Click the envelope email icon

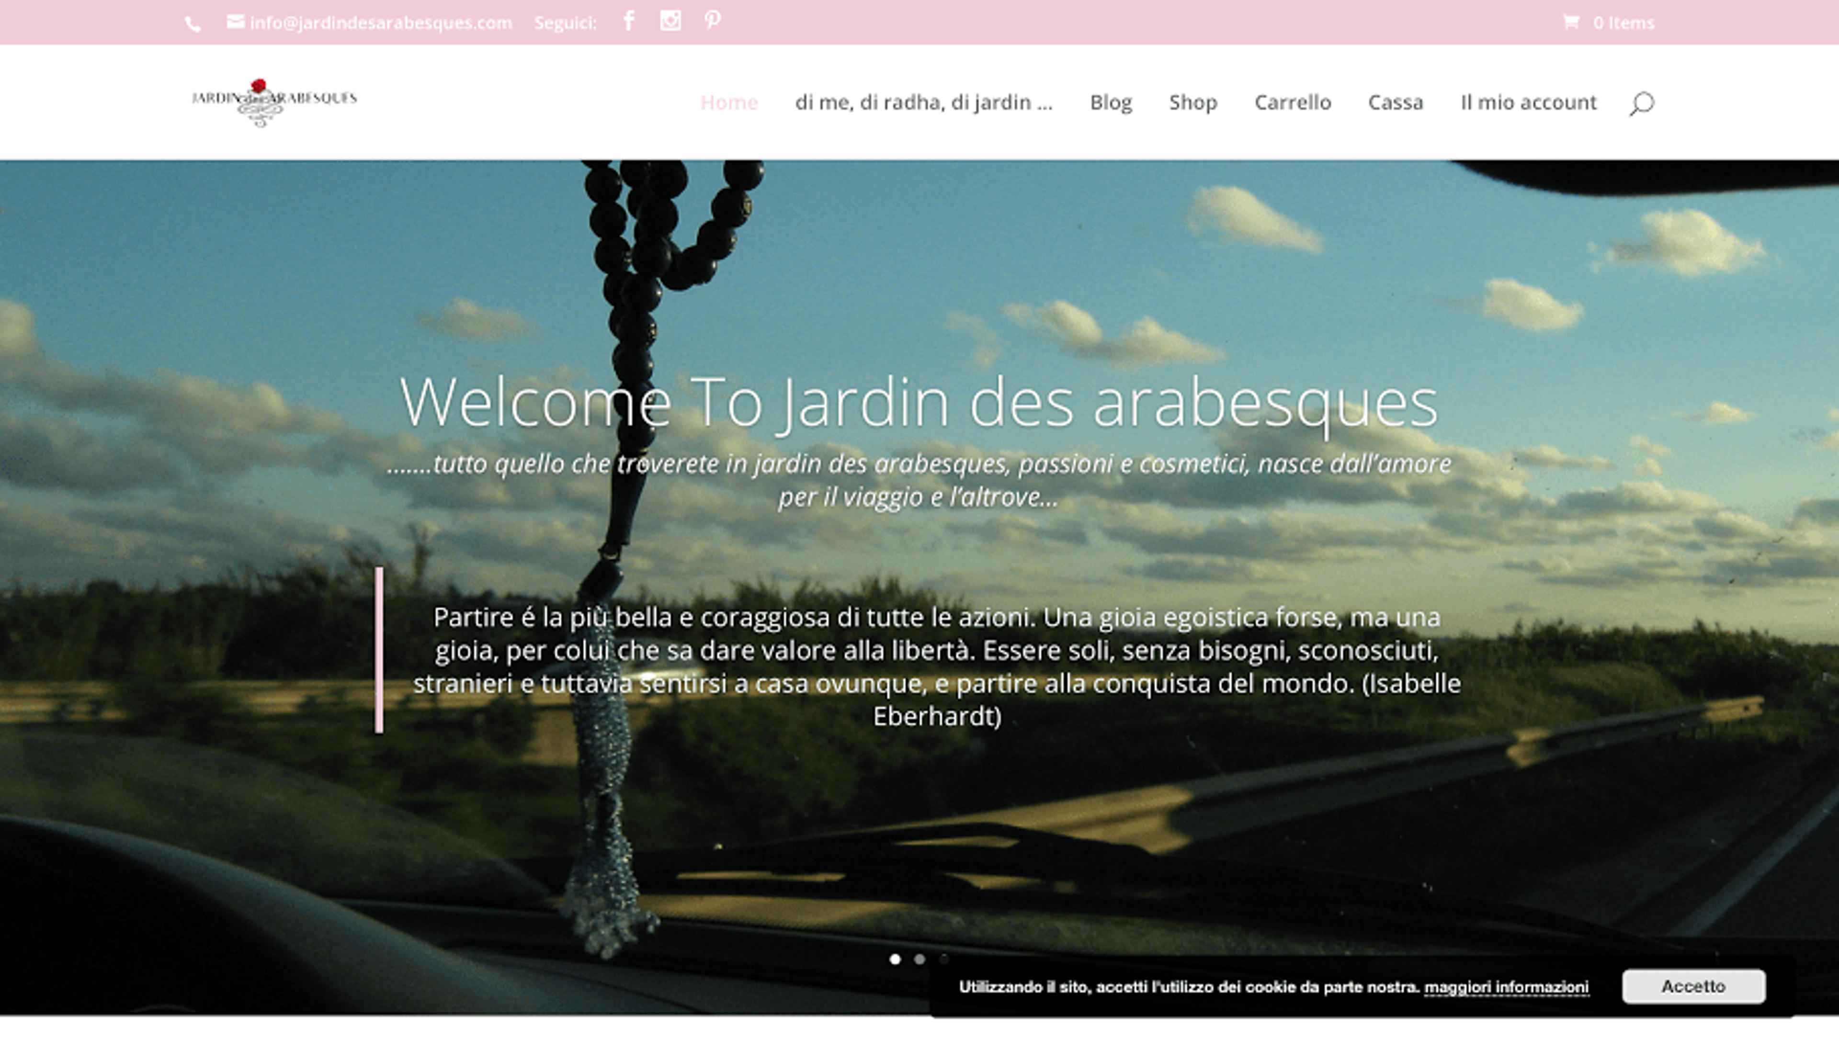click(x=236, y=22)
